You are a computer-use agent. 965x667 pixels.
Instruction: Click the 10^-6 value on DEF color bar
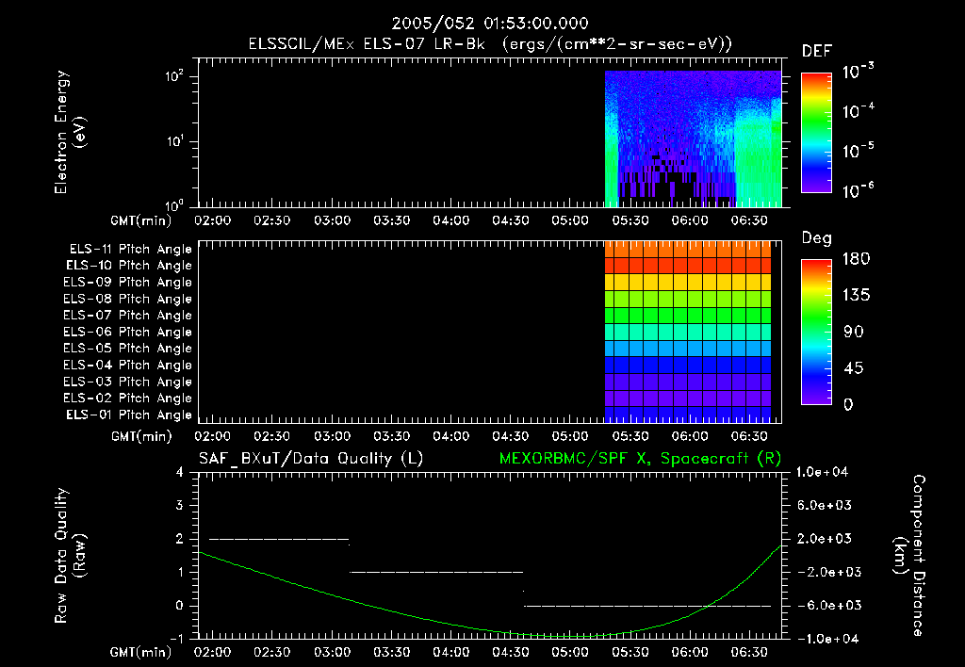(x=858, y=190)
